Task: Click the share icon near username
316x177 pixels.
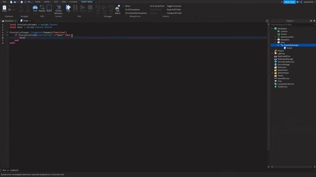Action: click(x=301, y=2)
